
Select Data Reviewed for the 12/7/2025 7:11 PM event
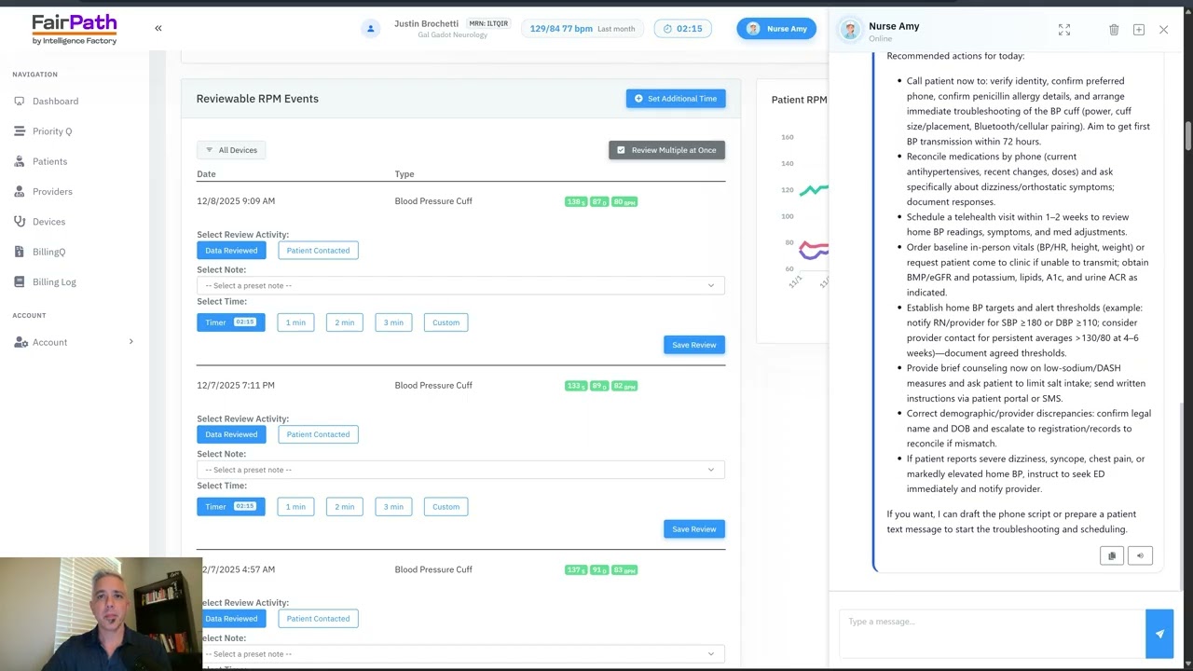pos(231,434)
